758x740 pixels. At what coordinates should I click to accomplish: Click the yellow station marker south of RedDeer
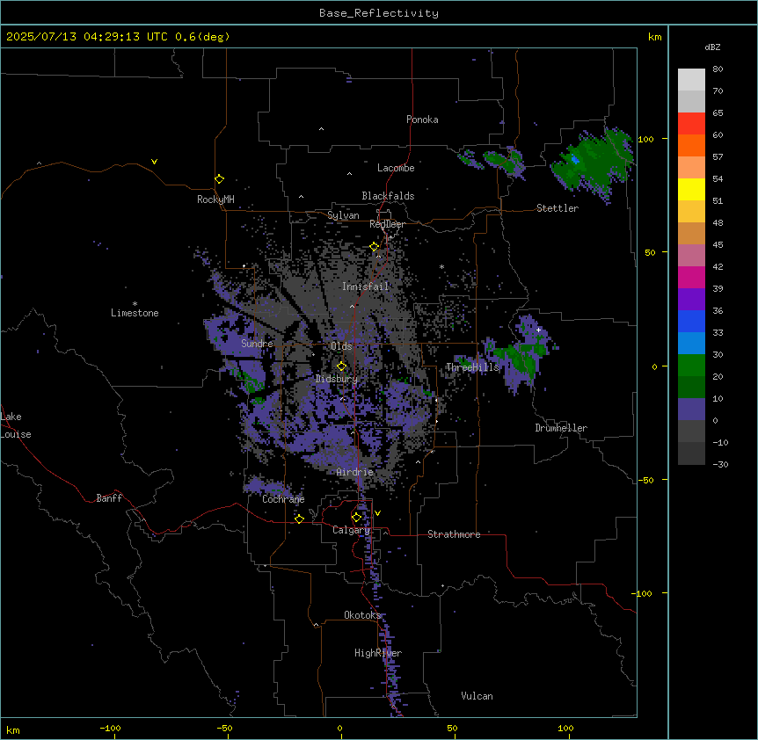374,247
